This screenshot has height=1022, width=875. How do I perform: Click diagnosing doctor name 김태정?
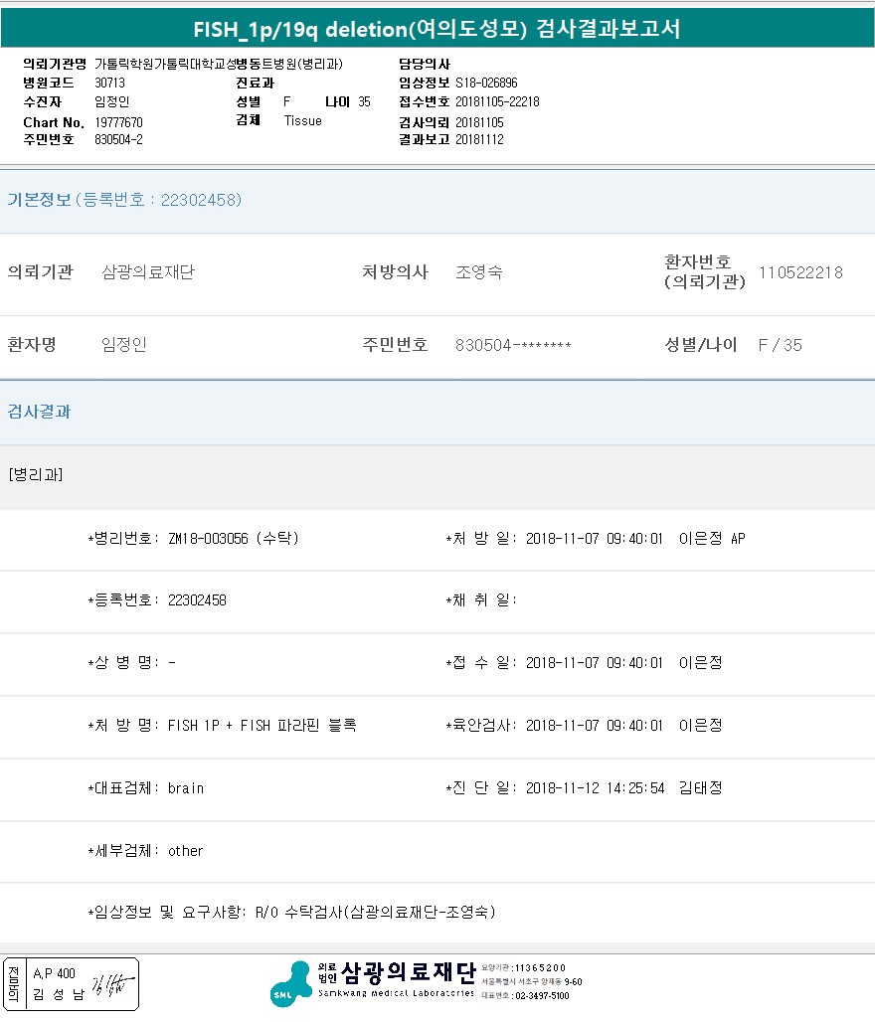tap(701, 788)
